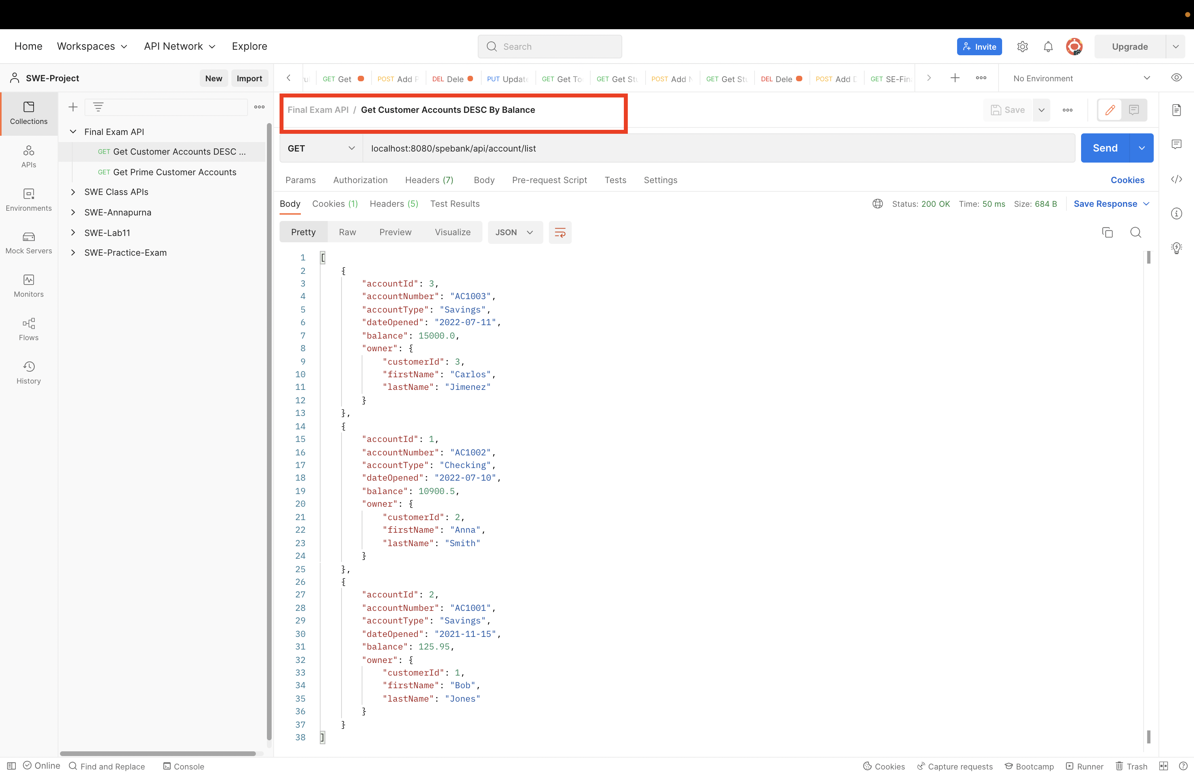Image resolution: width=1194 pixels, height=775 pixels.
Task: Open the Cookies manager
Action: coord(1127,180)
